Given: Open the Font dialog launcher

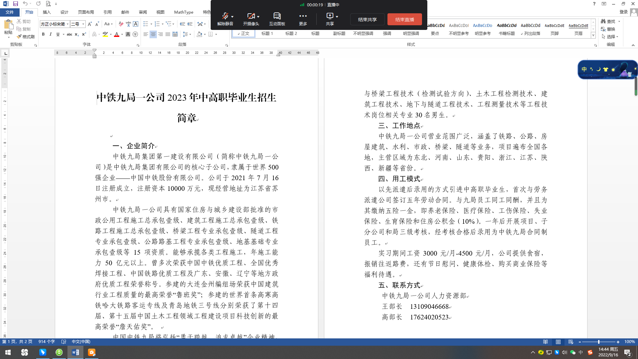Looking at the screenshot, I should 138,45.
